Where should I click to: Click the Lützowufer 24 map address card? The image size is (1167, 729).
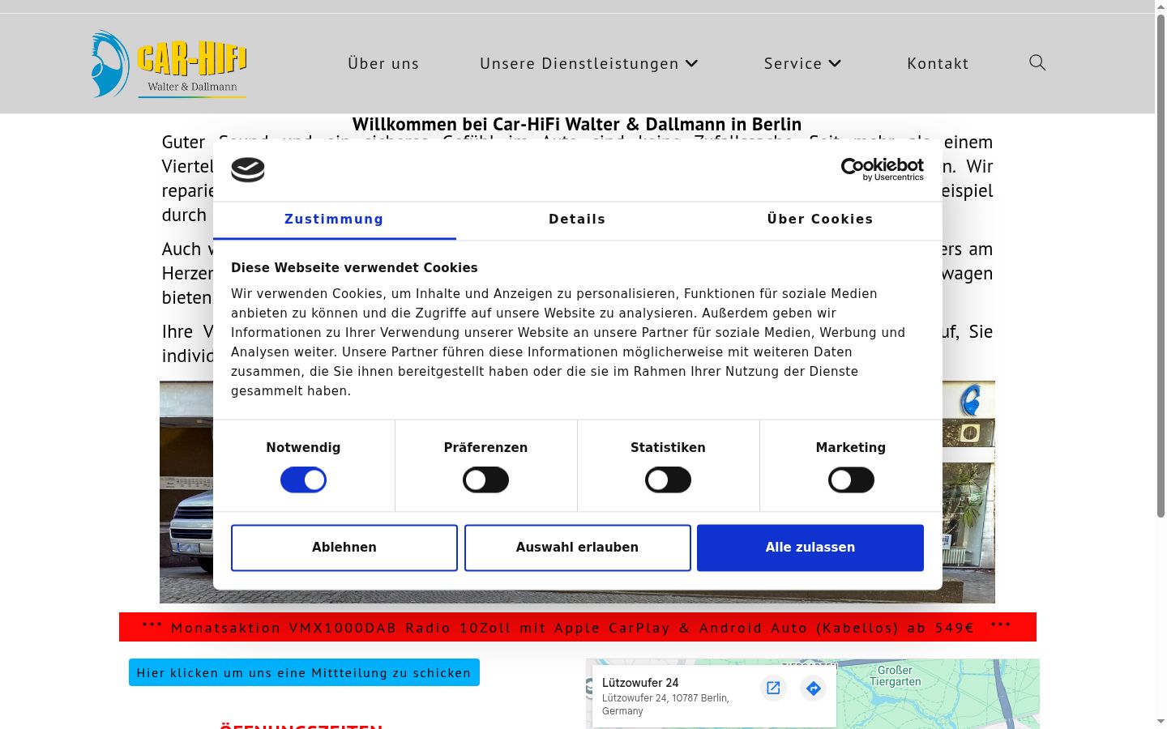[714, 696]
